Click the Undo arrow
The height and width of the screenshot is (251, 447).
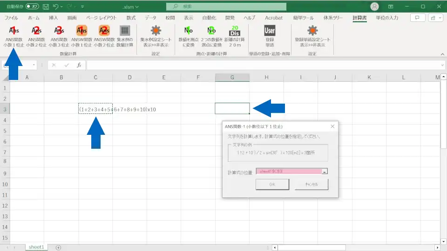[55, 7]
